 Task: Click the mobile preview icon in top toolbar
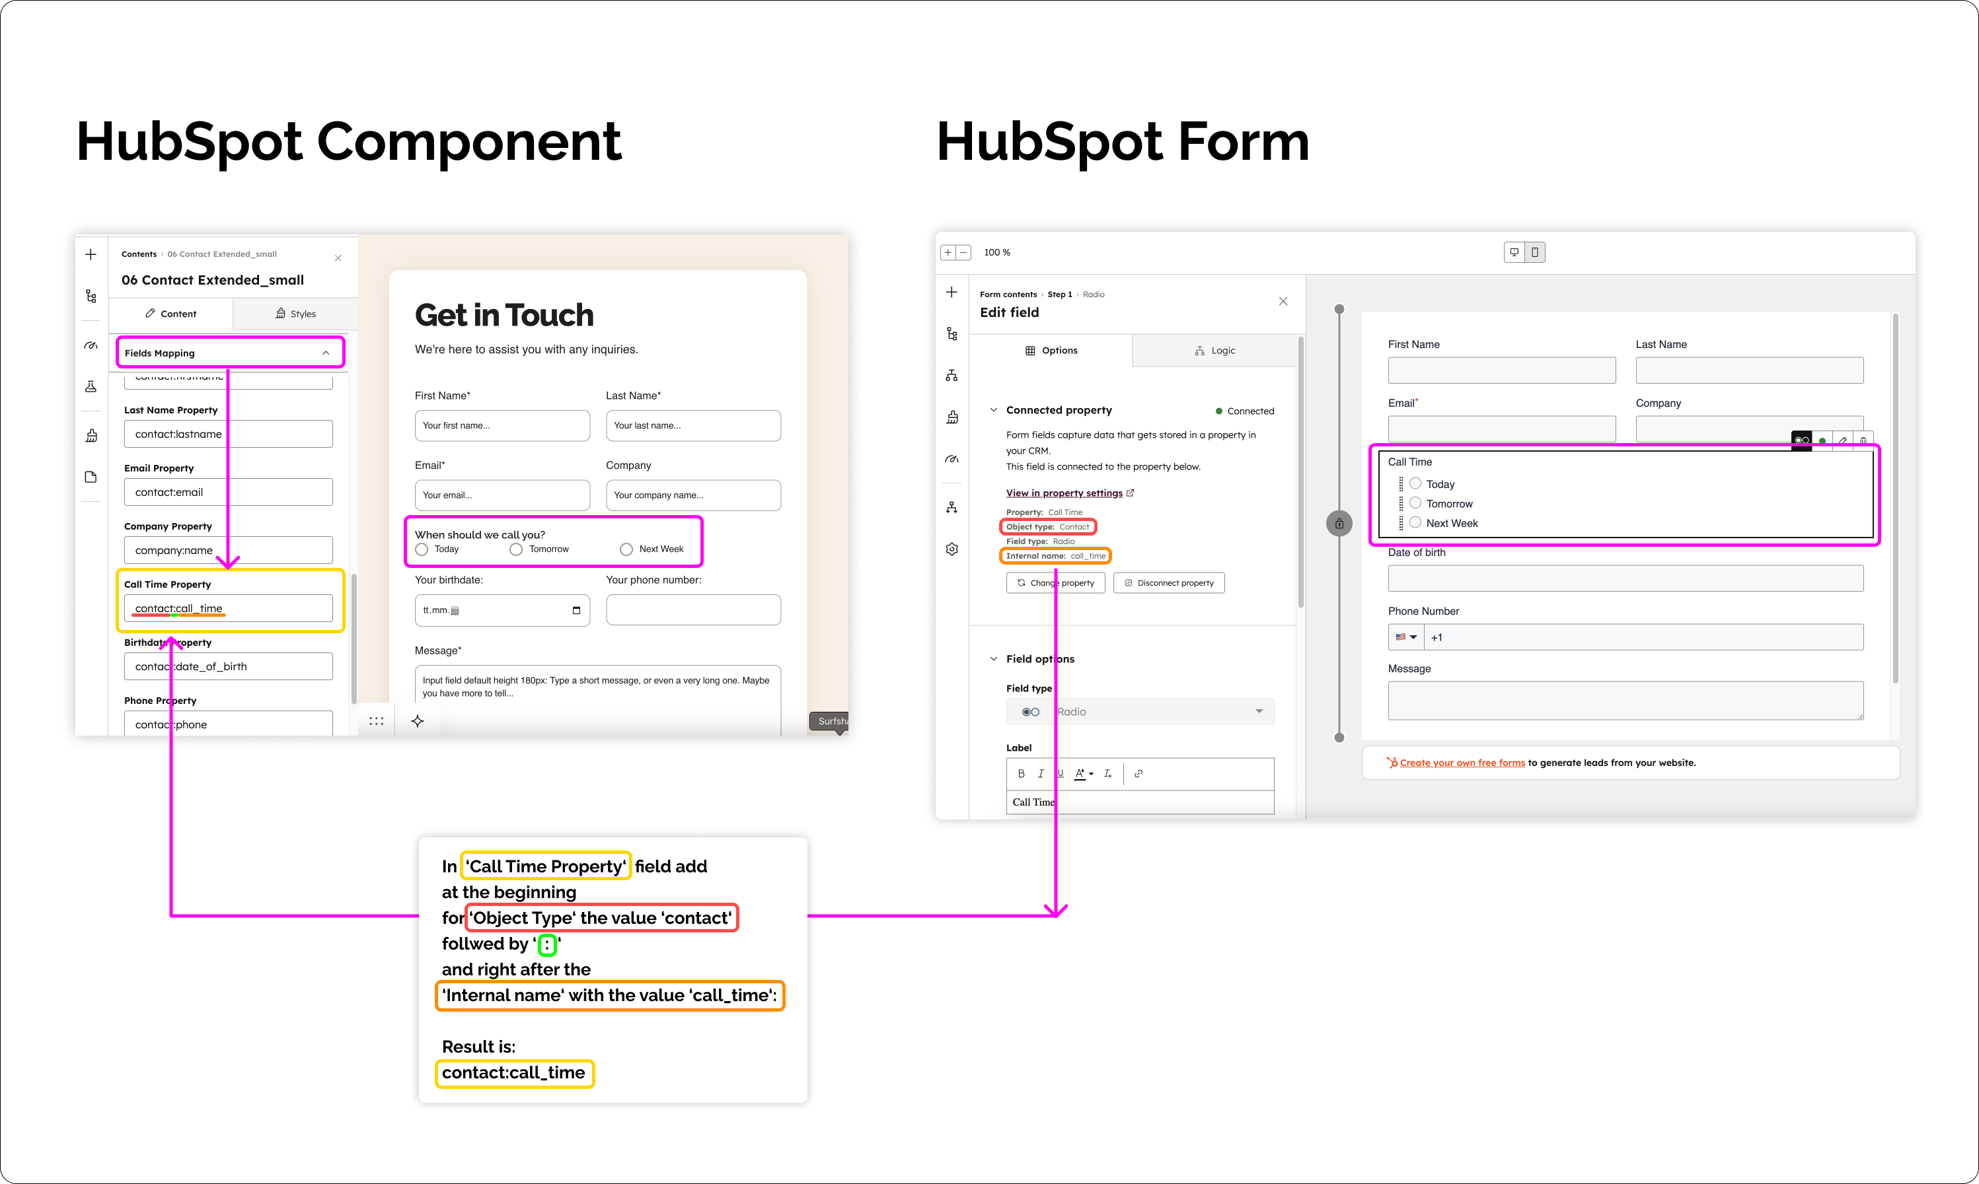(x=1534, y=252)
